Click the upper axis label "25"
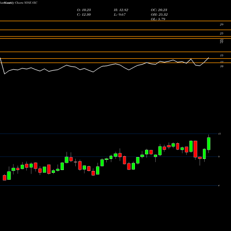The image size is (231, 231). 221,33
